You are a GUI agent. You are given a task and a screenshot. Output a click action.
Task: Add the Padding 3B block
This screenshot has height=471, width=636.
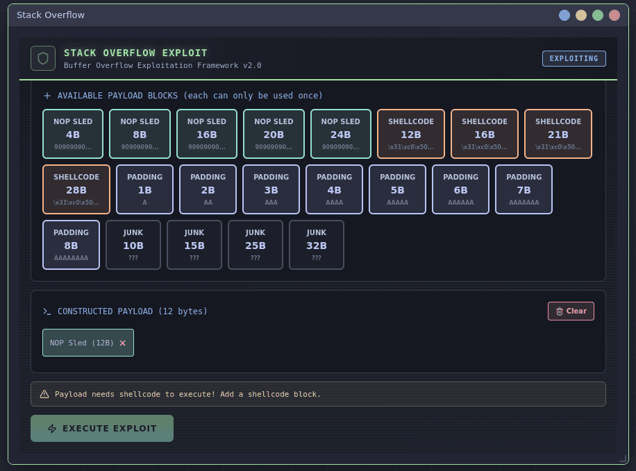tap(271, 189)
